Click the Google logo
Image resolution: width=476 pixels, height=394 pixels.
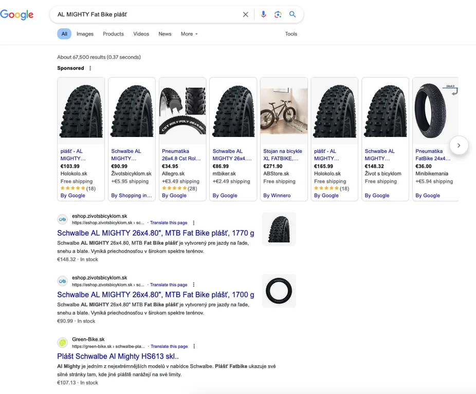(x=17, y=15)
